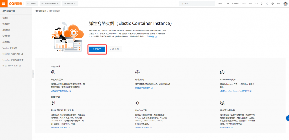Open Serverless Kubernetes sidebar link
Image resolution: width=289 pixels, height=140 pixels.
[x=12, y=54]
